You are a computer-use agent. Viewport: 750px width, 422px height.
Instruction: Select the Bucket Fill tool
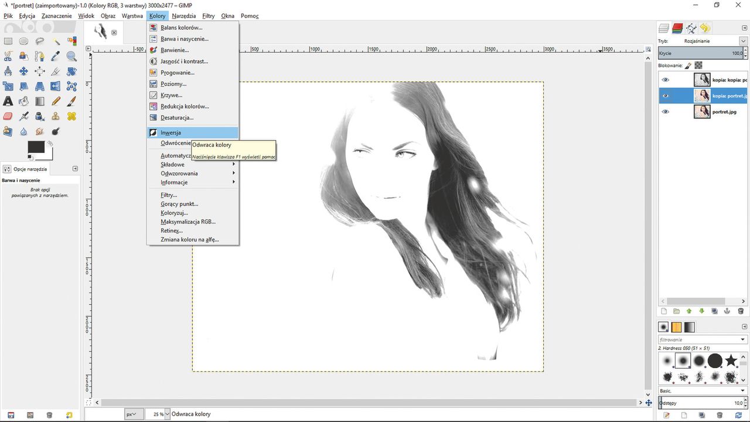click(24, 102)
